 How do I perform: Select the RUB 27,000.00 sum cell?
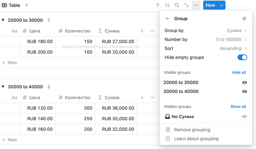coord(116,42)
